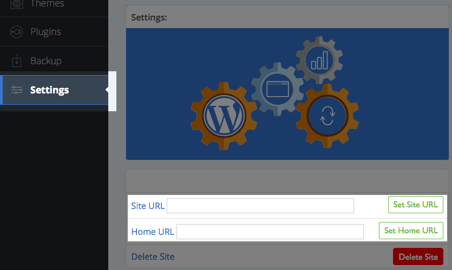This screenshot has width=452, height=270.
Task: Select the Settings sidebar item
Action: (x=55, y=90)
